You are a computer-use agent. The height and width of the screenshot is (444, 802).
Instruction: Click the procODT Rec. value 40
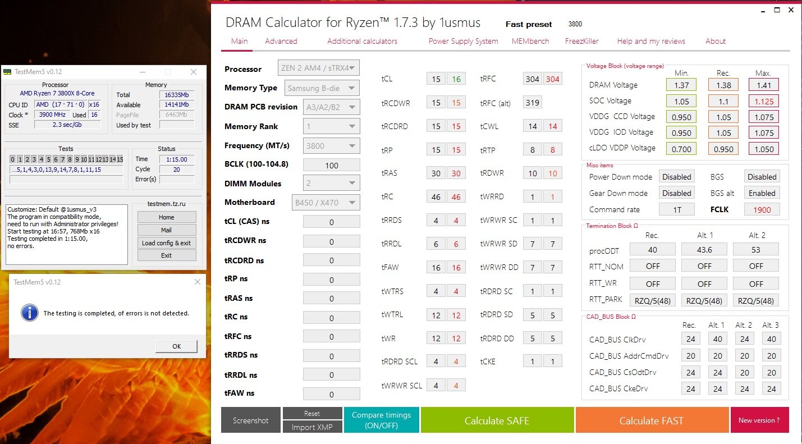653,249
